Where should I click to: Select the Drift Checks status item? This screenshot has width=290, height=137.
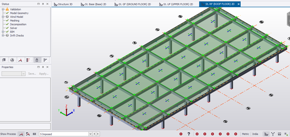[x=17, y=36]
